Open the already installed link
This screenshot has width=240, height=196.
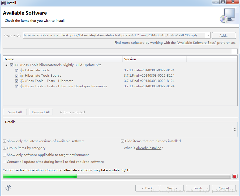click(149, 148)
